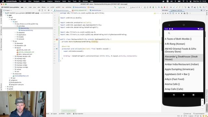Tap Arby's (Fast Food) in emulator list
Viewport: 208px width, 117px height.
pyautogui.click(x=183, y=79)
